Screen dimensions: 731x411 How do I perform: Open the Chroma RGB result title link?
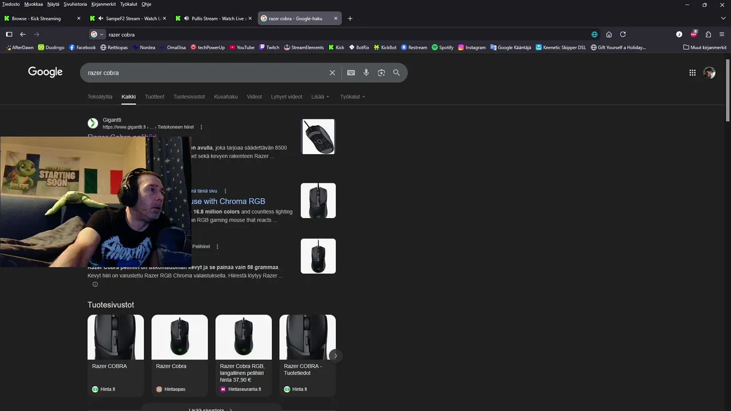[x=228, y=201]
